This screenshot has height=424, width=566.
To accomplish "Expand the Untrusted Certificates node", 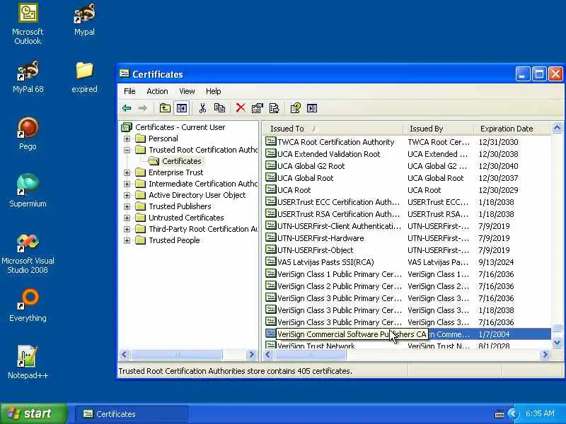I will tap(127, 218).
